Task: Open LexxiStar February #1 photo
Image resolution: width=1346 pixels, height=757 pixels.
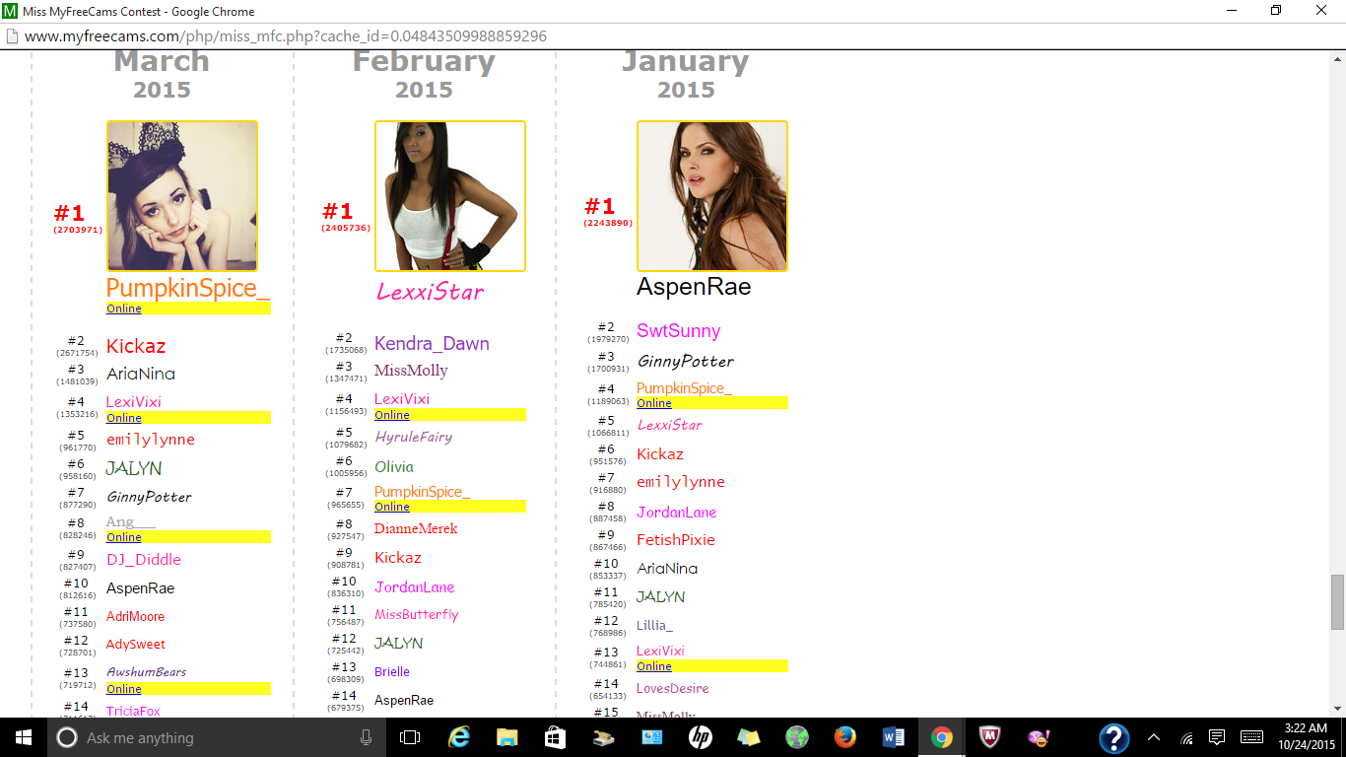Action: click(x=450, y=196)
